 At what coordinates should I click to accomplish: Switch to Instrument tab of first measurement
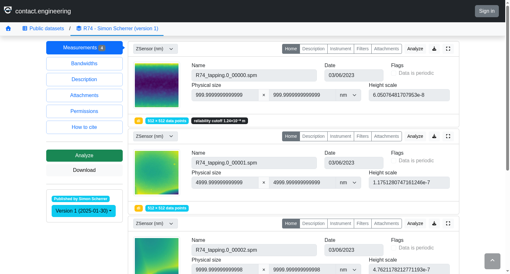(340, 49)
